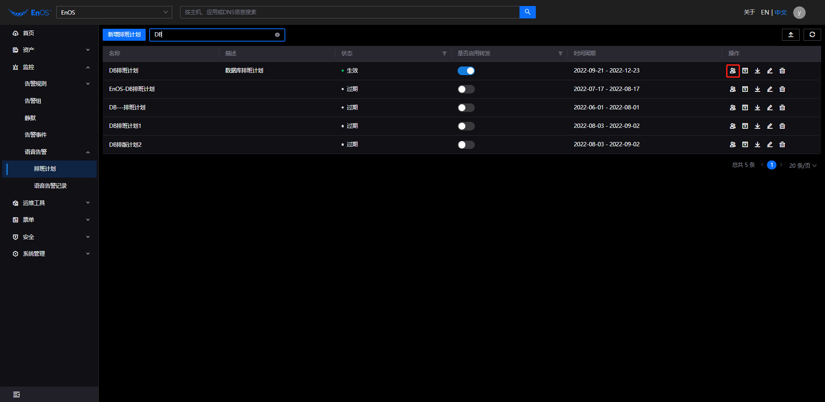Enable forwarding for DB---排班计划
Screen dimensions: 825x402
466,108
